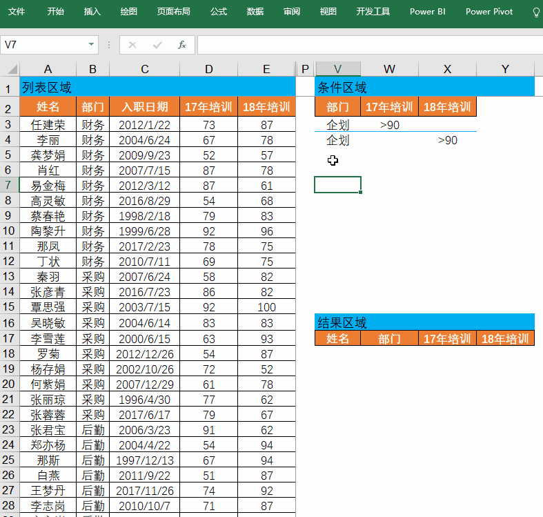This screenshot has width=543, height=517.
Task: Open the 公式 ribbon tab
Action: (219, 12)
